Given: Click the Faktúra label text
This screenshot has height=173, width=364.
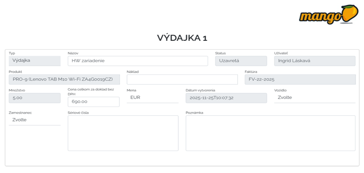Looking at the screenshot, I should point(251,72).
